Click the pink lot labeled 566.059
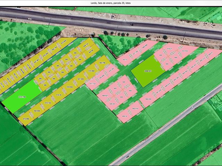 click(x=148, y=99)
